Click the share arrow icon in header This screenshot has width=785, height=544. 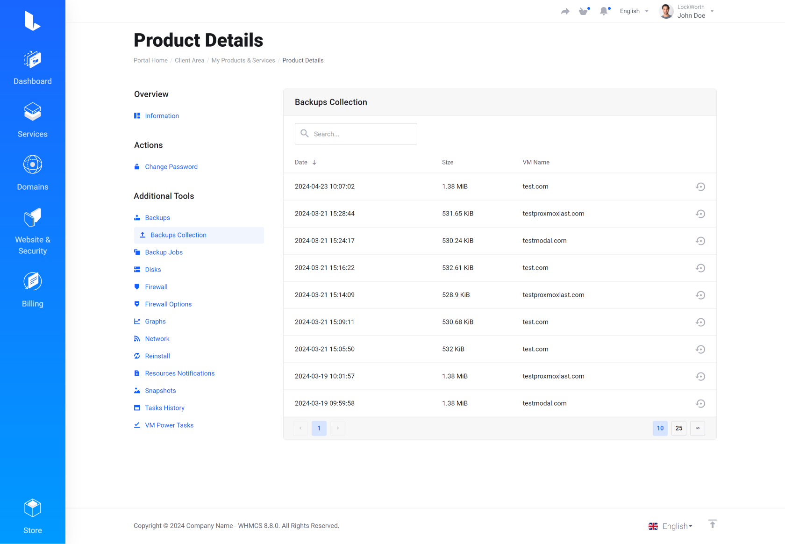point(565,11)
